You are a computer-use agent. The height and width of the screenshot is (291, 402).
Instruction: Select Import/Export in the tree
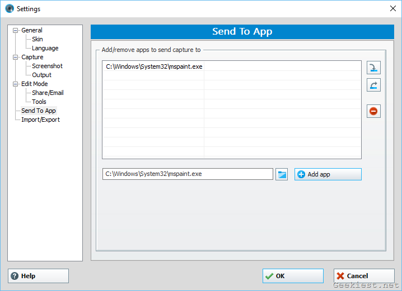pos(40,120)
